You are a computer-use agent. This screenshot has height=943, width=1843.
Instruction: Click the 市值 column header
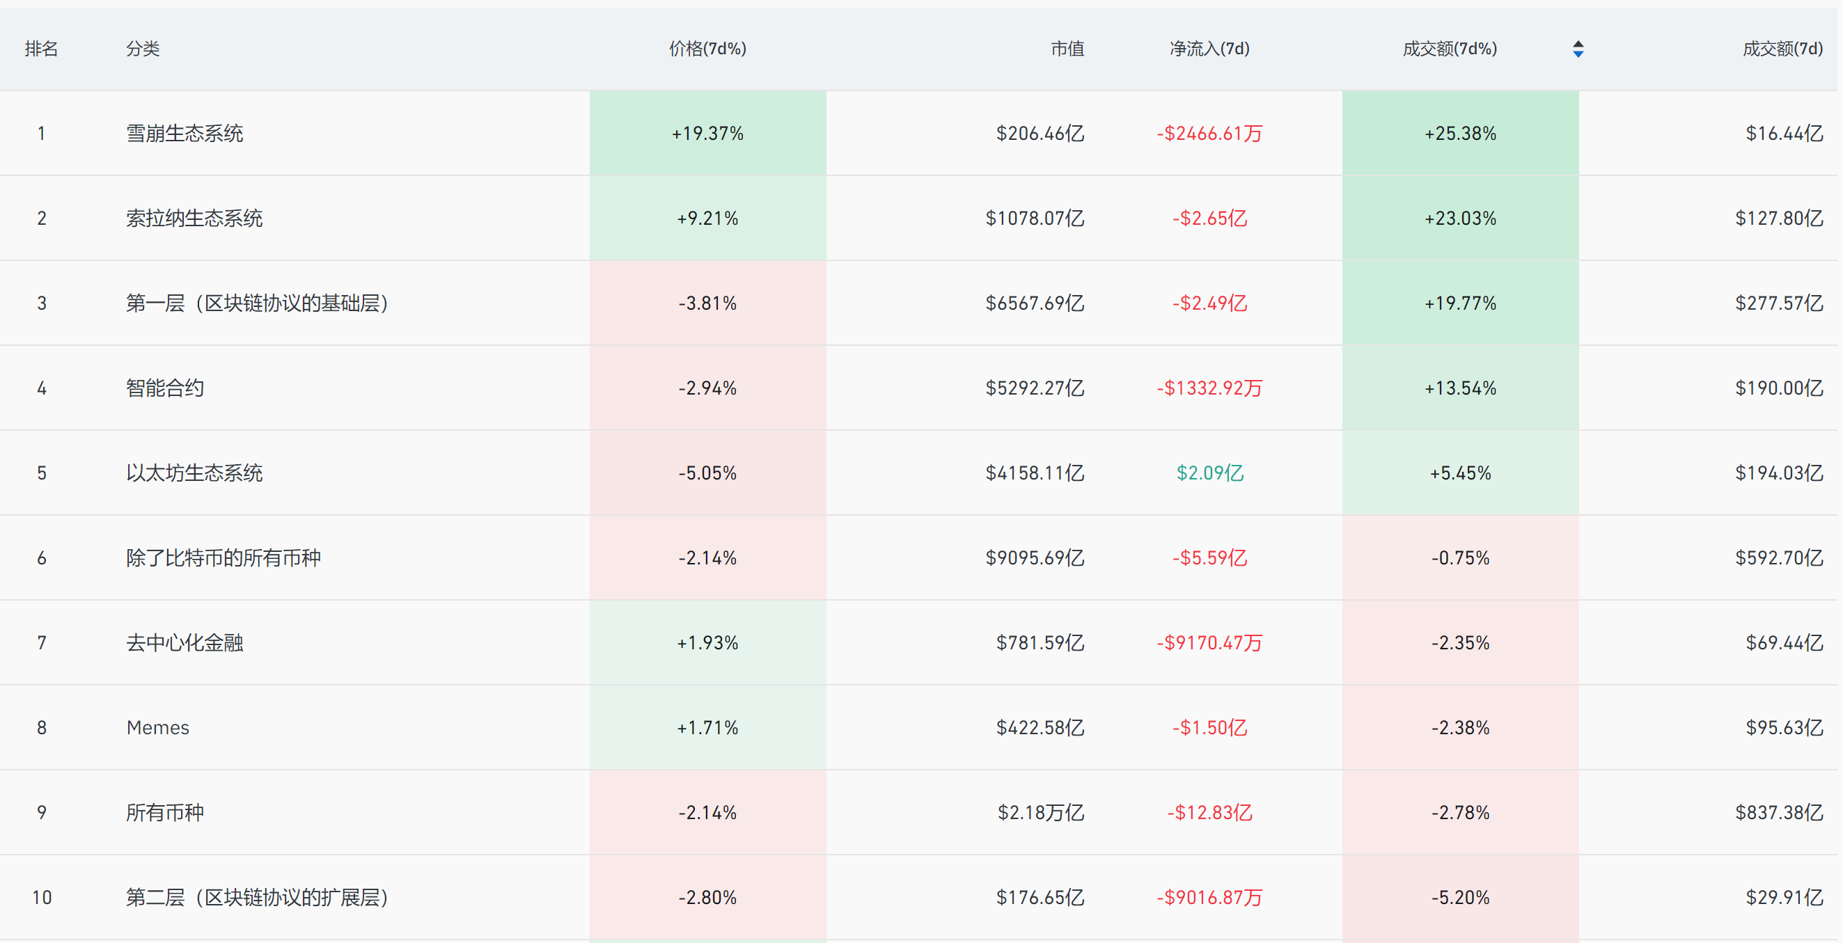(x=1067, y=49)
